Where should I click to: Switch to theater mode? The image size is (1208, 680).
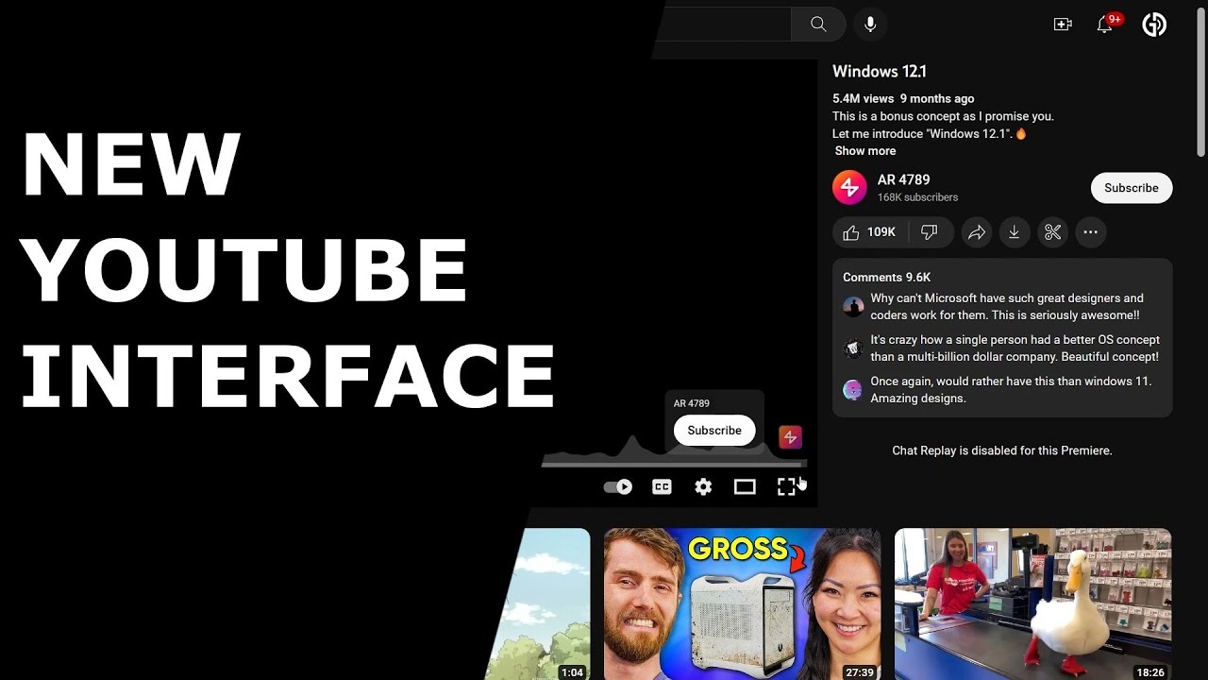coord(745,487)
